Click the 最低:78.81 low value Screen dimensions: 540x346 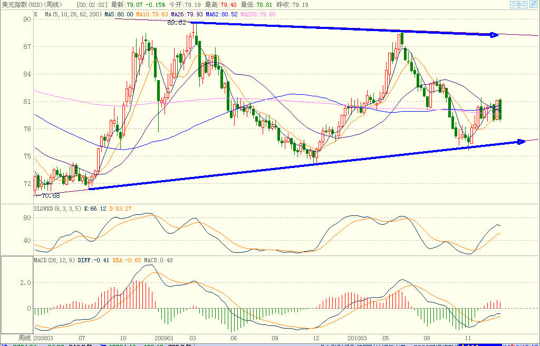[257, 5]
